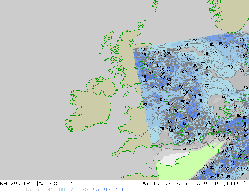Click on the Ireland landmass
Screen dimensions: 249x193
click(90, 107)
